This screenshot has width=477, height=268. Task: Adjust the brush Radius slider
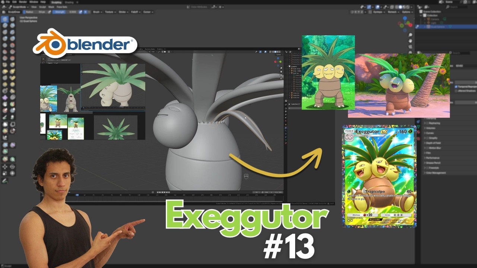pyautogui.click(x=35, y=12)
